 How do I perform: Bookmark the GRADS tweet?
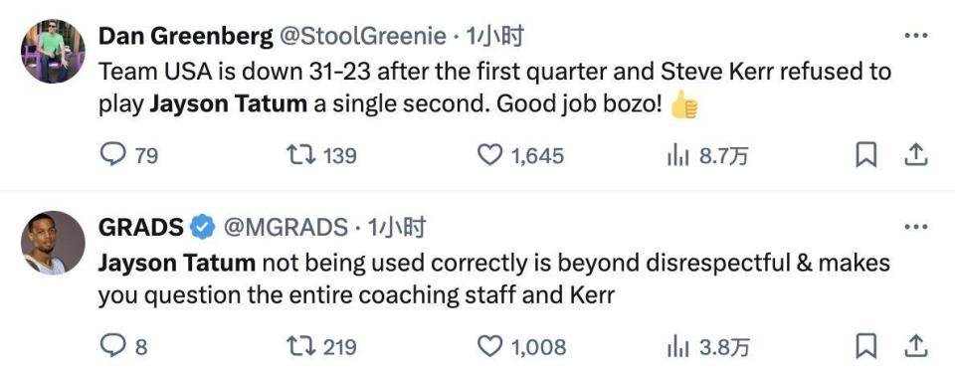pos(865,346)
